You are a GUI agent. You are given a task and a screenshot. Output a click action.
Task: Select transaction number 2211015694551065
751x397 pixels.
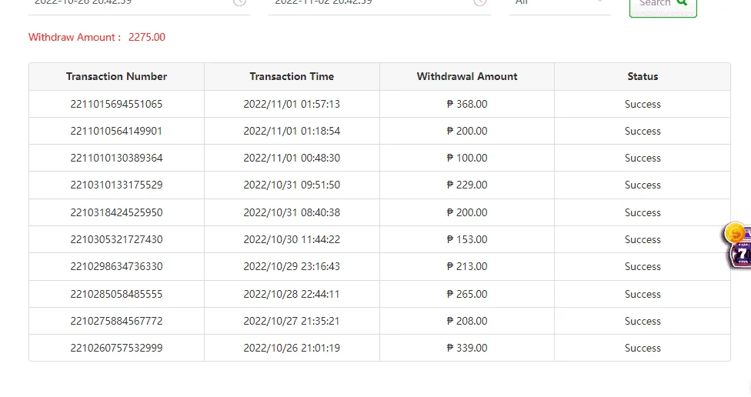click(116, 104)
